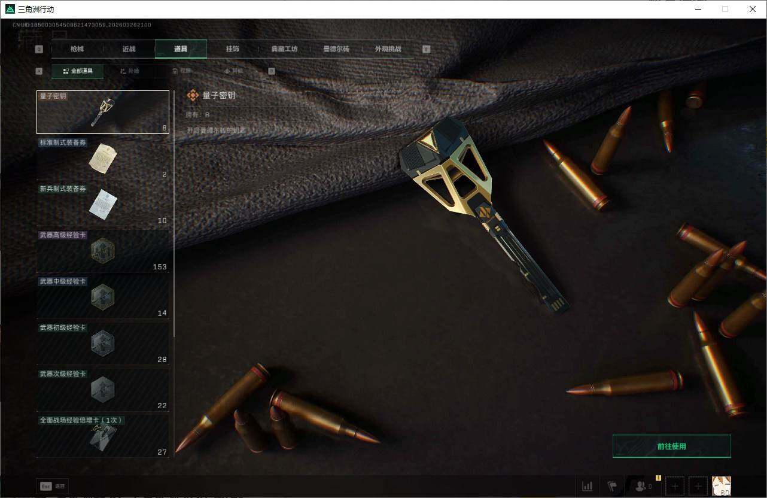Select the 全面战场经验倍增卡 (1次) item
The image size is (767, 498).
coord(103,436)
